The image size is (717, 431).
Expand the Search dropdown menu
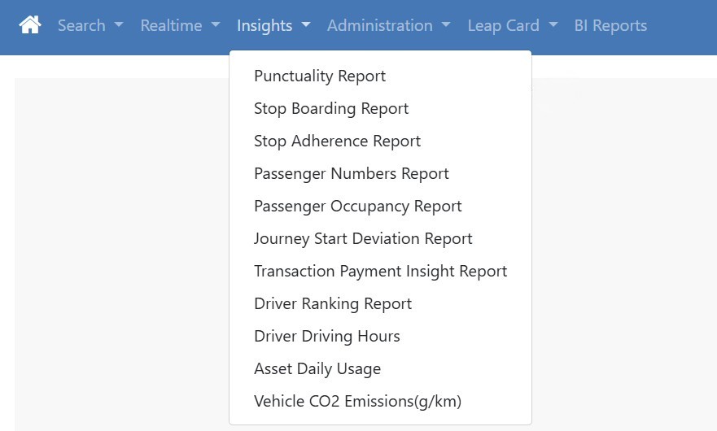[x=90, y=25]
